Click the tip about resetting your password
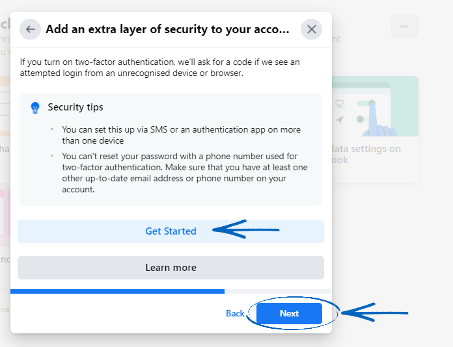This screenshot has height=347, width=453. click(185, 173)
